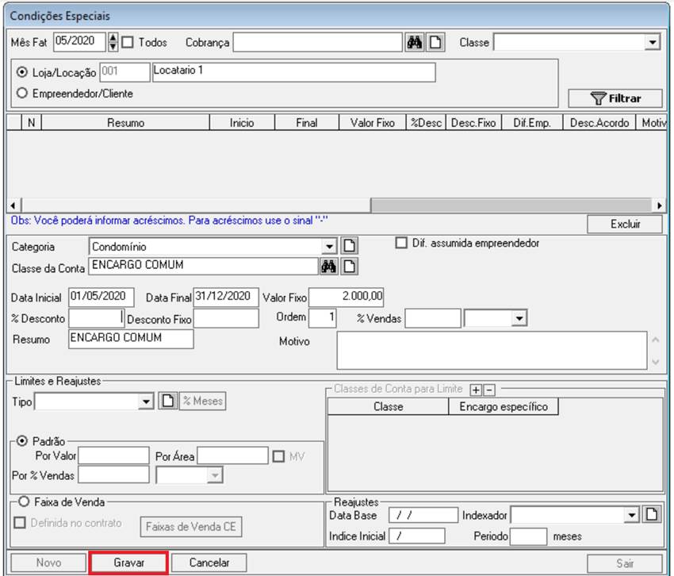The image size is (674, 576).
Task: Toggle the MV checkbox
Action: (278, 456)
